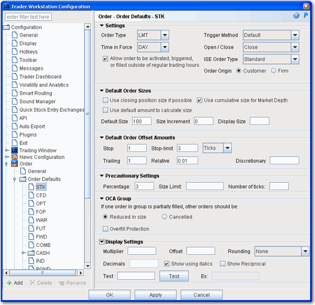This screenshot has height=305, width=315.
Task: Open the Trigger Method dropdown
Action: pos(295,35)
